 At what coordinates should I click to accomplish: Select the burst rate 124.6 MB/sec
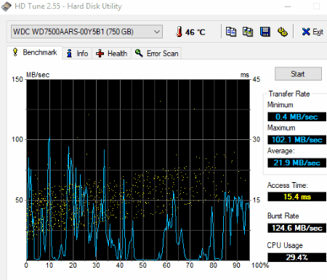coord(296,228)
